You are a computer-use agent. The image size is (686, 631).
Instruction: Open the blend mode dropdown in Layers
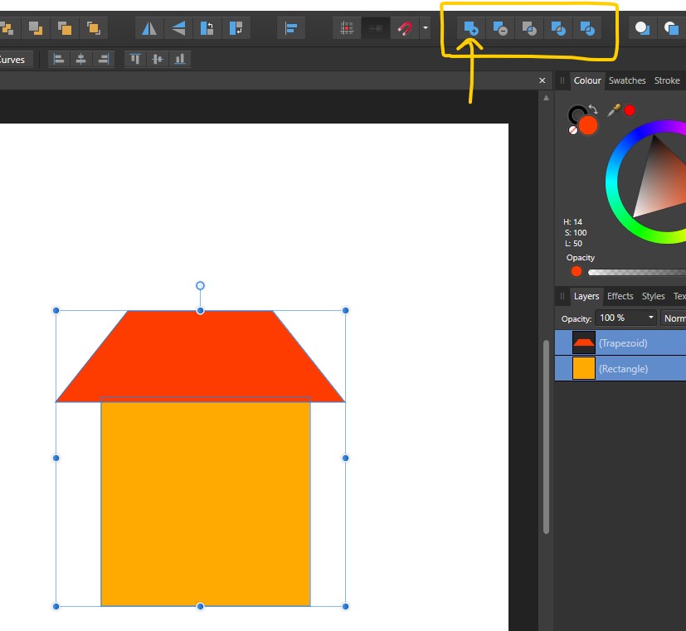pyautogui.click(x=674, y=318)
